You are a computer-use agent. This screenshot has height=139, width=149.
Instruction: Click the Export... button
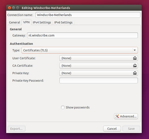click(x=16, y=129)
